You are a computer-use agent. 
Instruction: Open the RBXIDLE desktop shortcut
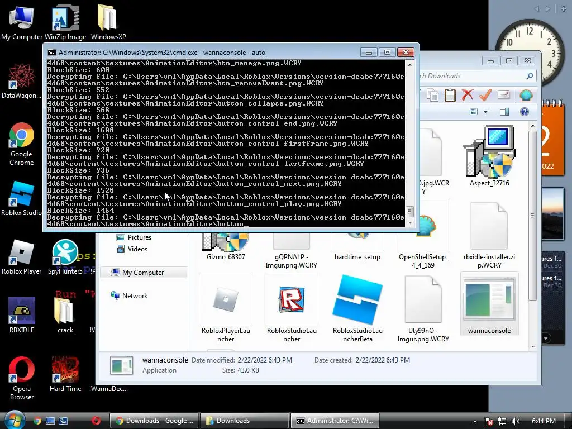click(22, 316)
